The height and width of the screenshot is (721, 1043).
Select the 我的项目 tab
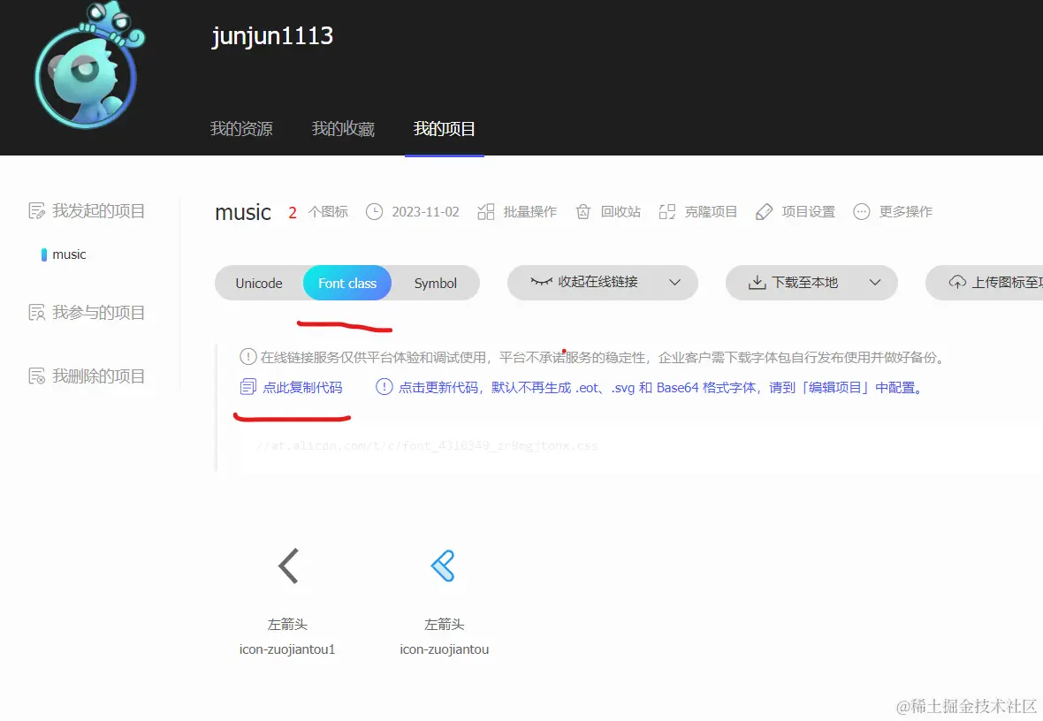(445, 128)
